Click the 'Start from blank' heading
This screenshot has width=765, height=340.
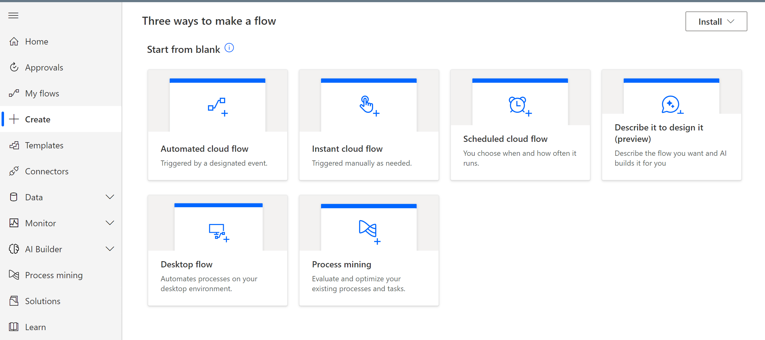point(184,49)
